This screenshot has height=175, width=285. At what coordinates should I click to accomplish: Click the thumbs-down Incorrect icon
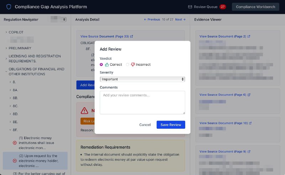[133, 65]
